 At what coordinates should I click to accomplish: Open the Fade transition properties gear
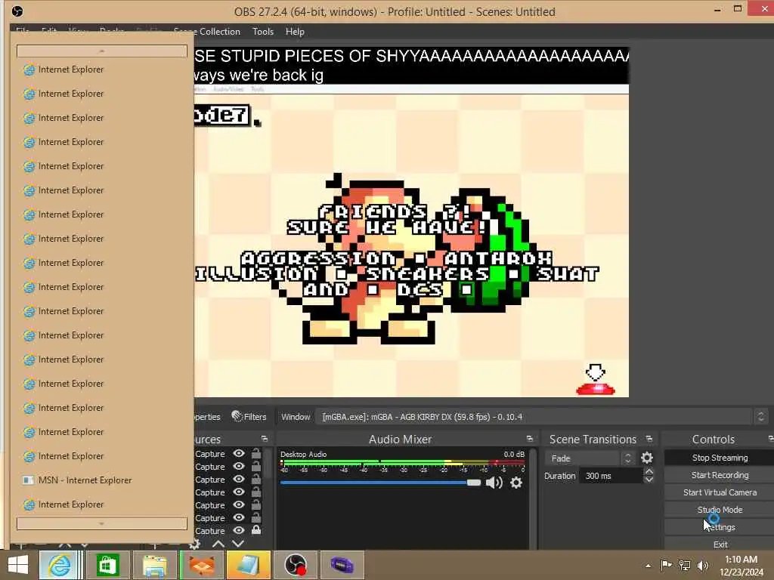pyautogui.click(x=647, y=458)
